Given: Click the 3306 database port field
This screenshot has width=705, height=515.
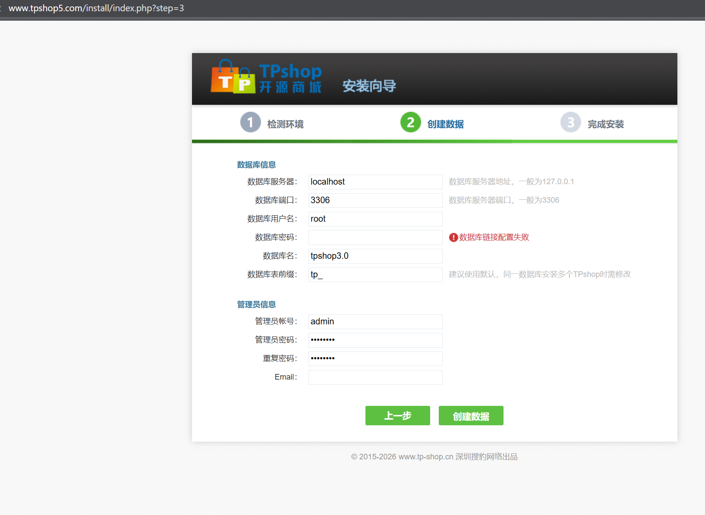Looking at the screenshot, I should [x=375, y=200].
